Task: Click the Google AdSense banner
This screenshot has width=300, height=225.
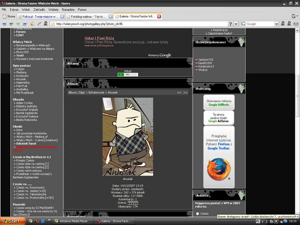Action: click(x=219, y=118)
